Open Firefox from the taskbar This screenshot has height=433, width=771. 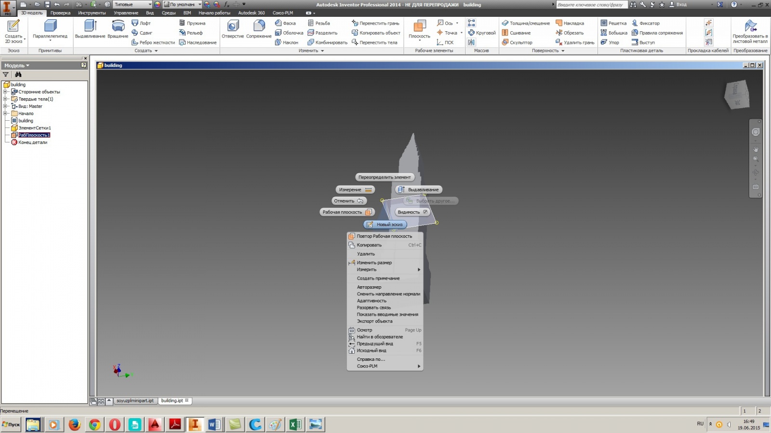pyautogui.click(x=74, y=424)
